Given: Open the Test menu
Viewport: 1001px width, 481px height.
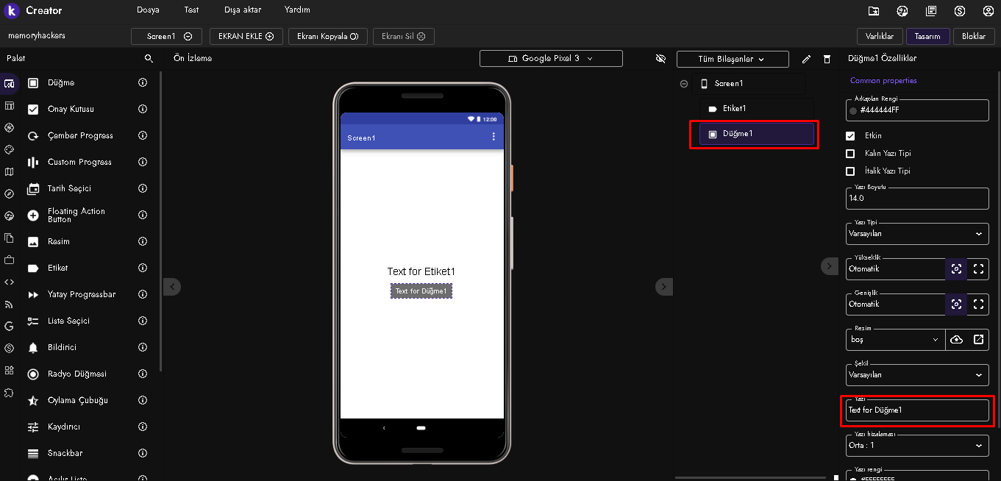Looking at the screenshot, I should pyautogui.click(x=191, y=10).
